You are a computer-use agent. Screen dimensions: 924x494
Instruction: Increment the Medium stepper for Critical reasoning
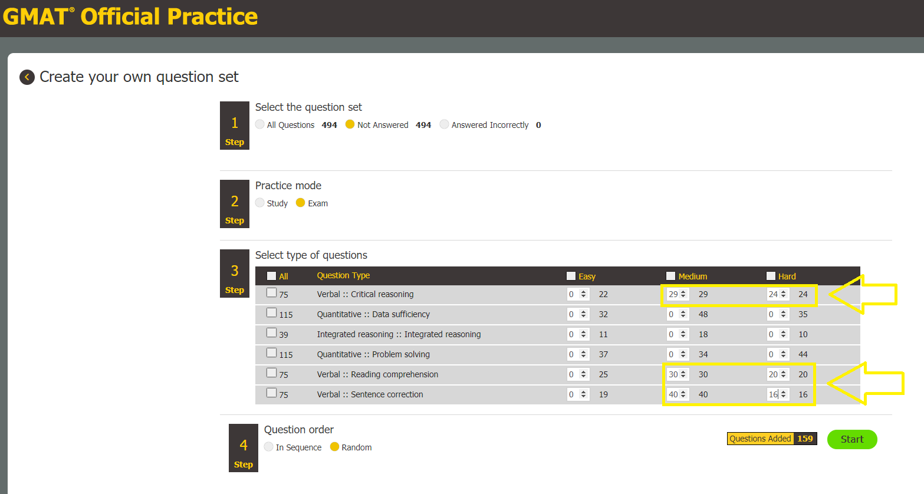683,291
